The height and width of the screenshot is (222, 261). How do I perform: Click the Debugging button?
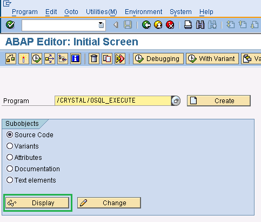pyautogui.click(x=158, y=58)
